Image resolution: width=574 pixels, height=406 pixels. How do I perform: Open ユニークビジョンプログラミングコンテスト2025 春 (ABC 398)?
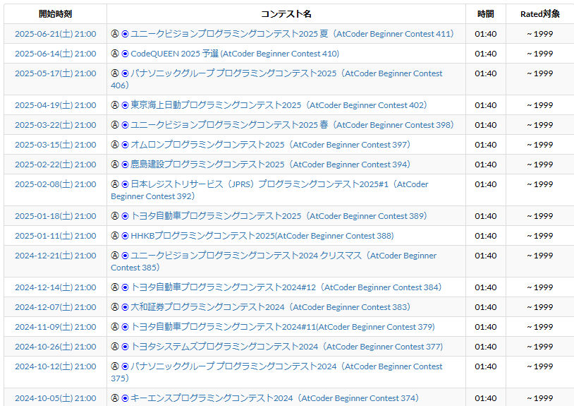[x=292, y=125]
